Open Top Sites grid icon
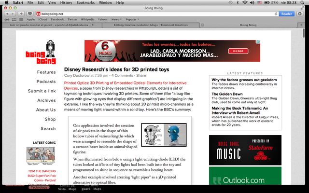Screen dimensions: 309x193 21,19
